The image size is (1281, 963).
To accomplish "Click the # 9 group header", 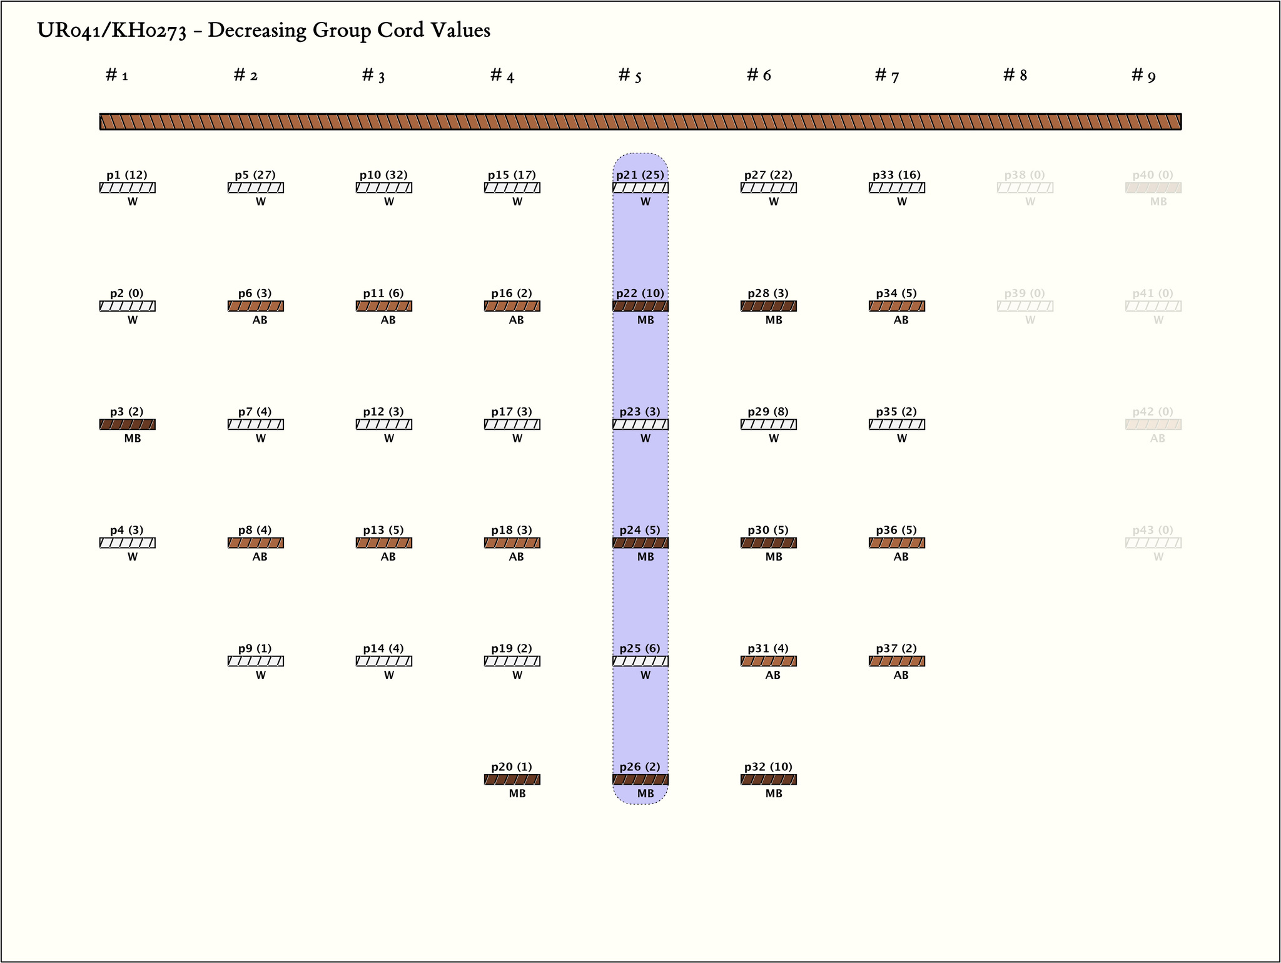I will coord(1143,76).
